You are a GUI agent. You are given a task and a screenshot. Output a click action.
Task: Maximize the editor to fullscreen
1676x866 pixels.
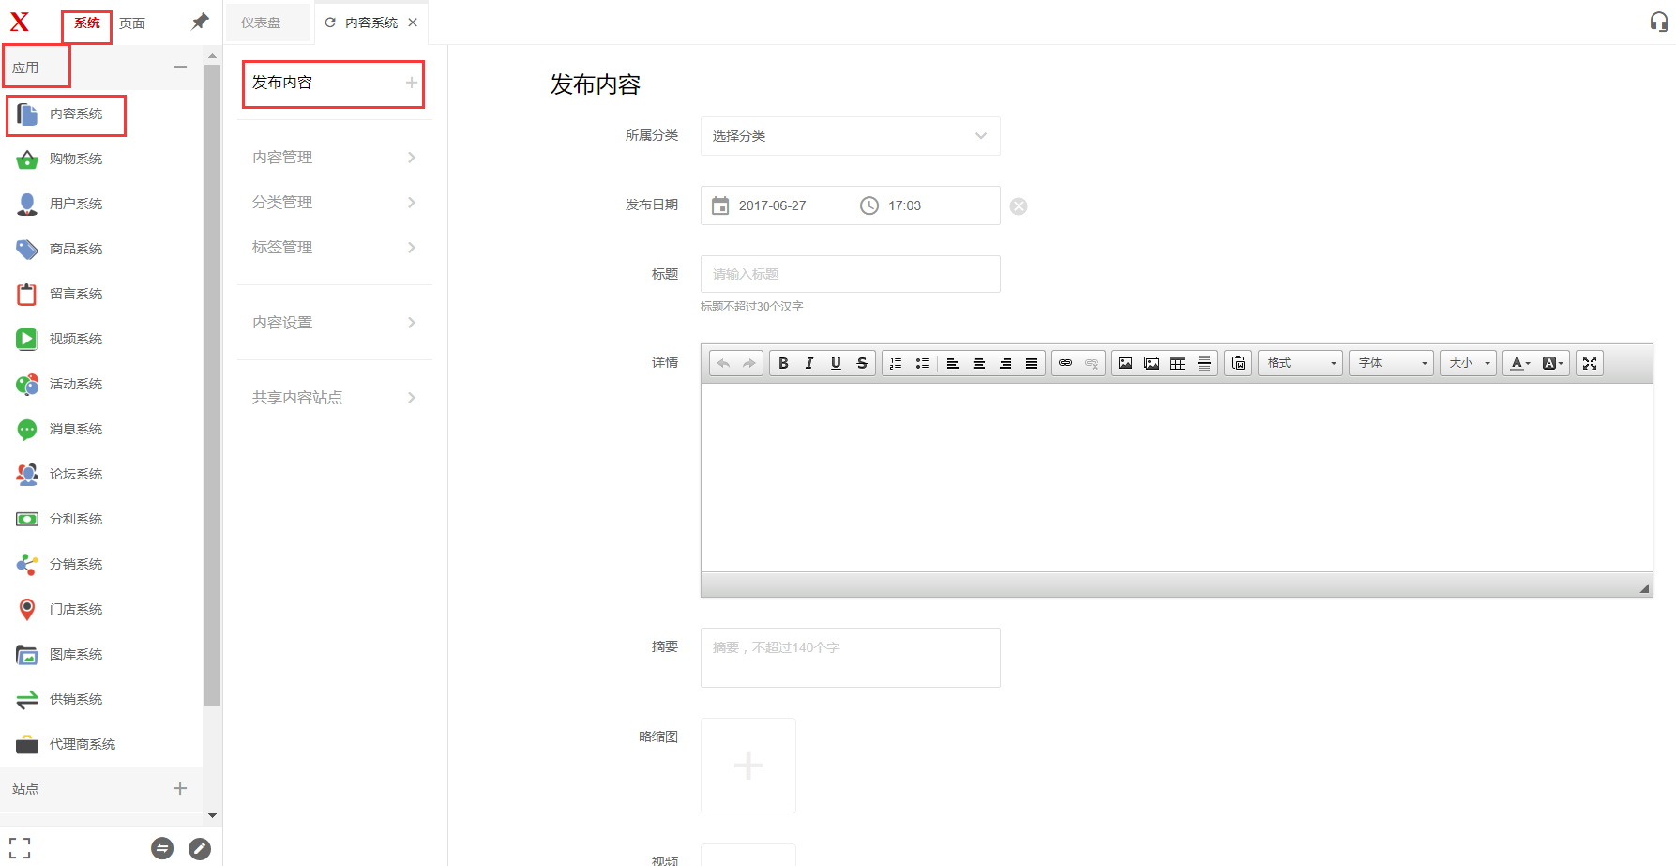tap(1590, 363)
